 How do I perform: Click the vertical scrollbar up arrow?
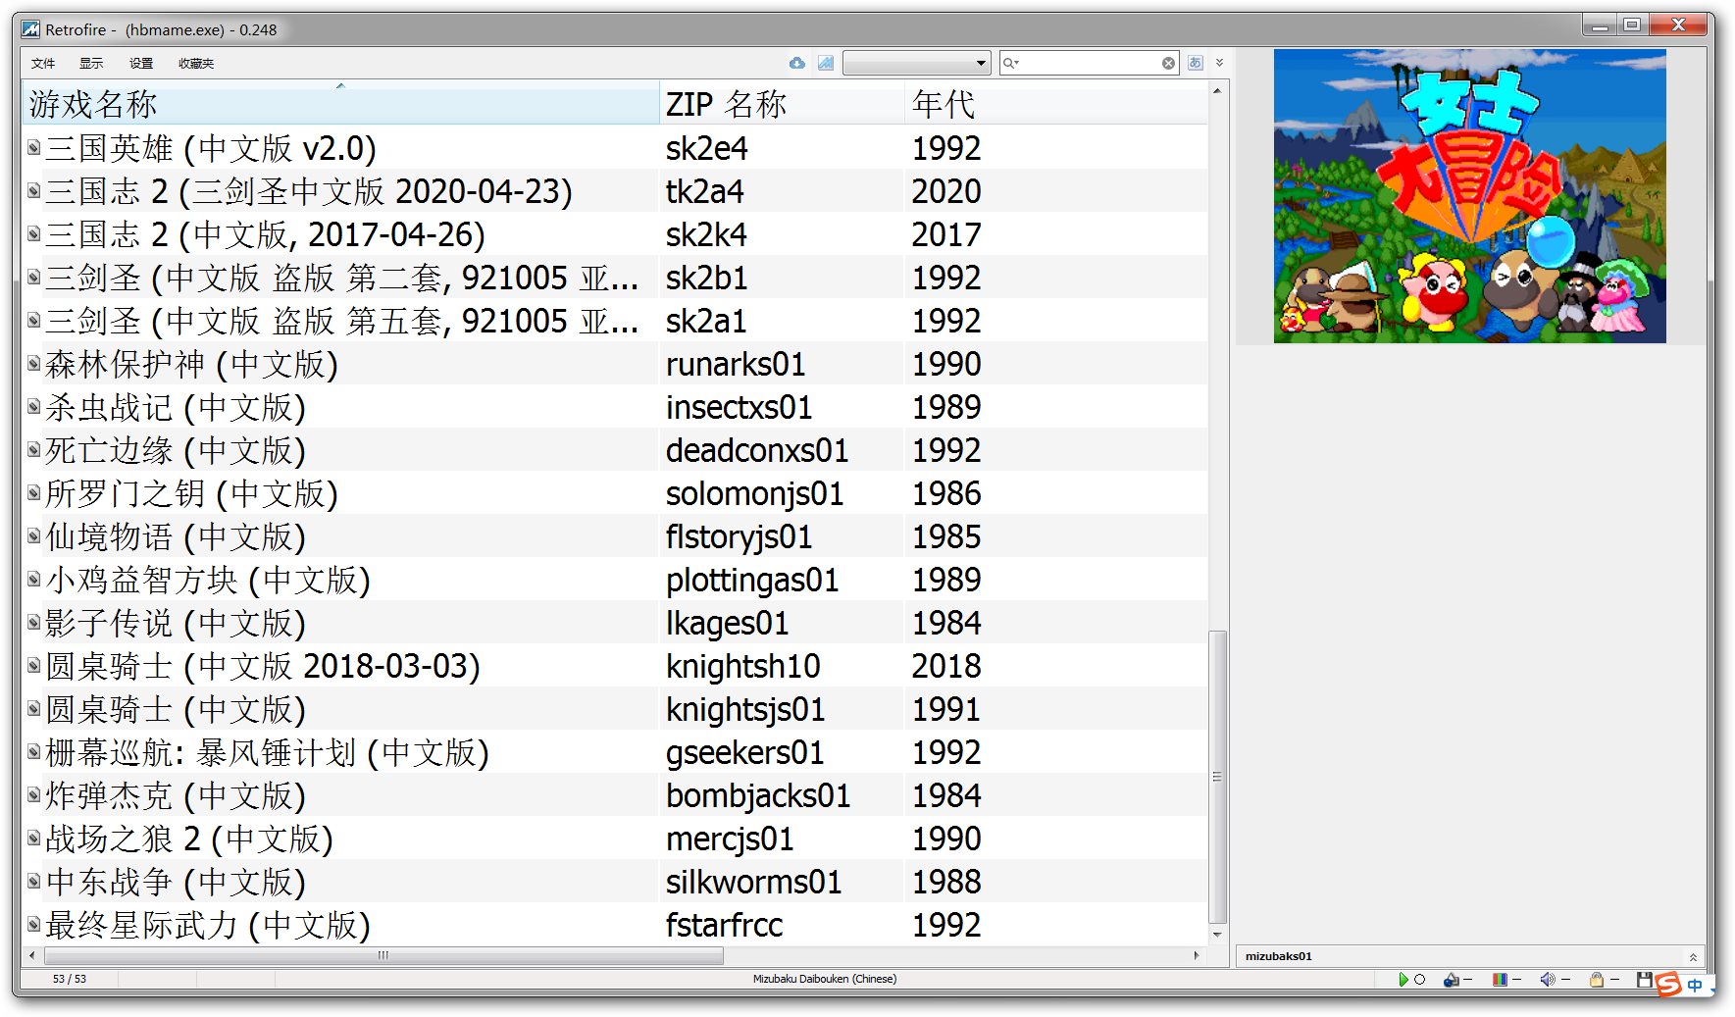pos(1217,91)
